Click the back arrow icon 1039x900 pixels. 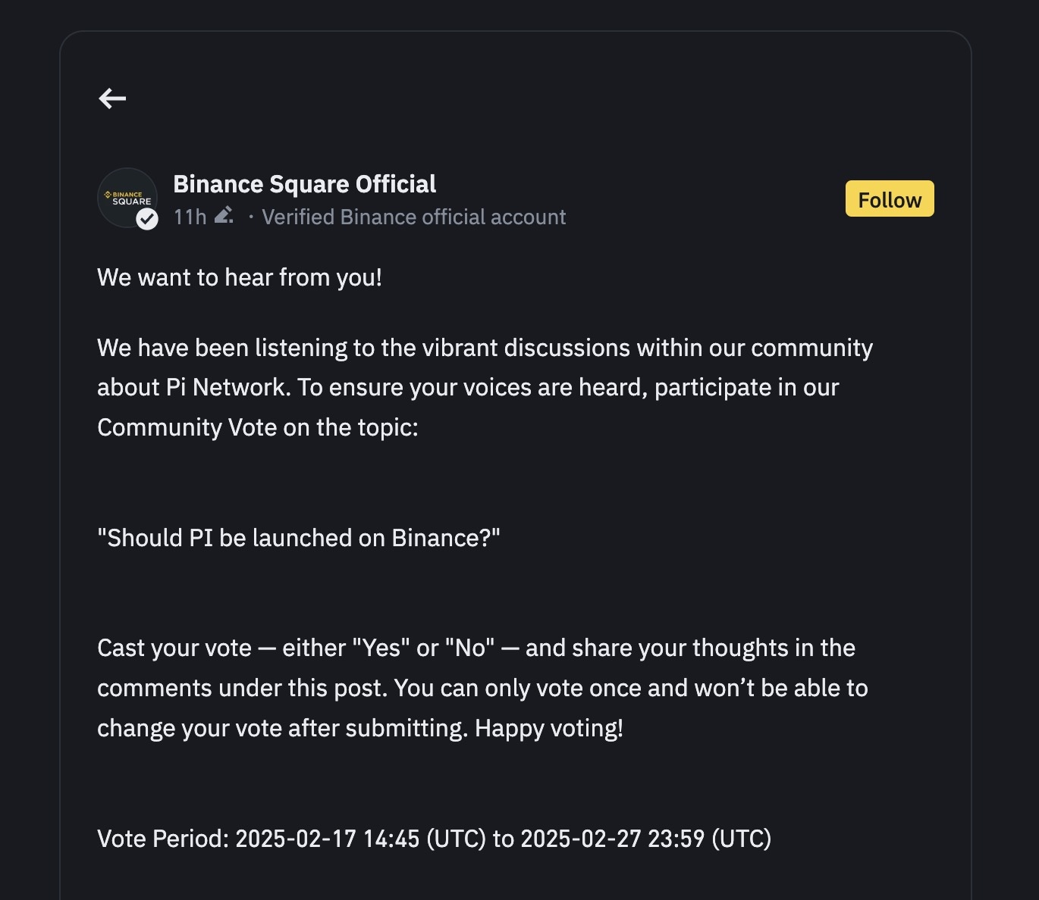pos(112,98)
